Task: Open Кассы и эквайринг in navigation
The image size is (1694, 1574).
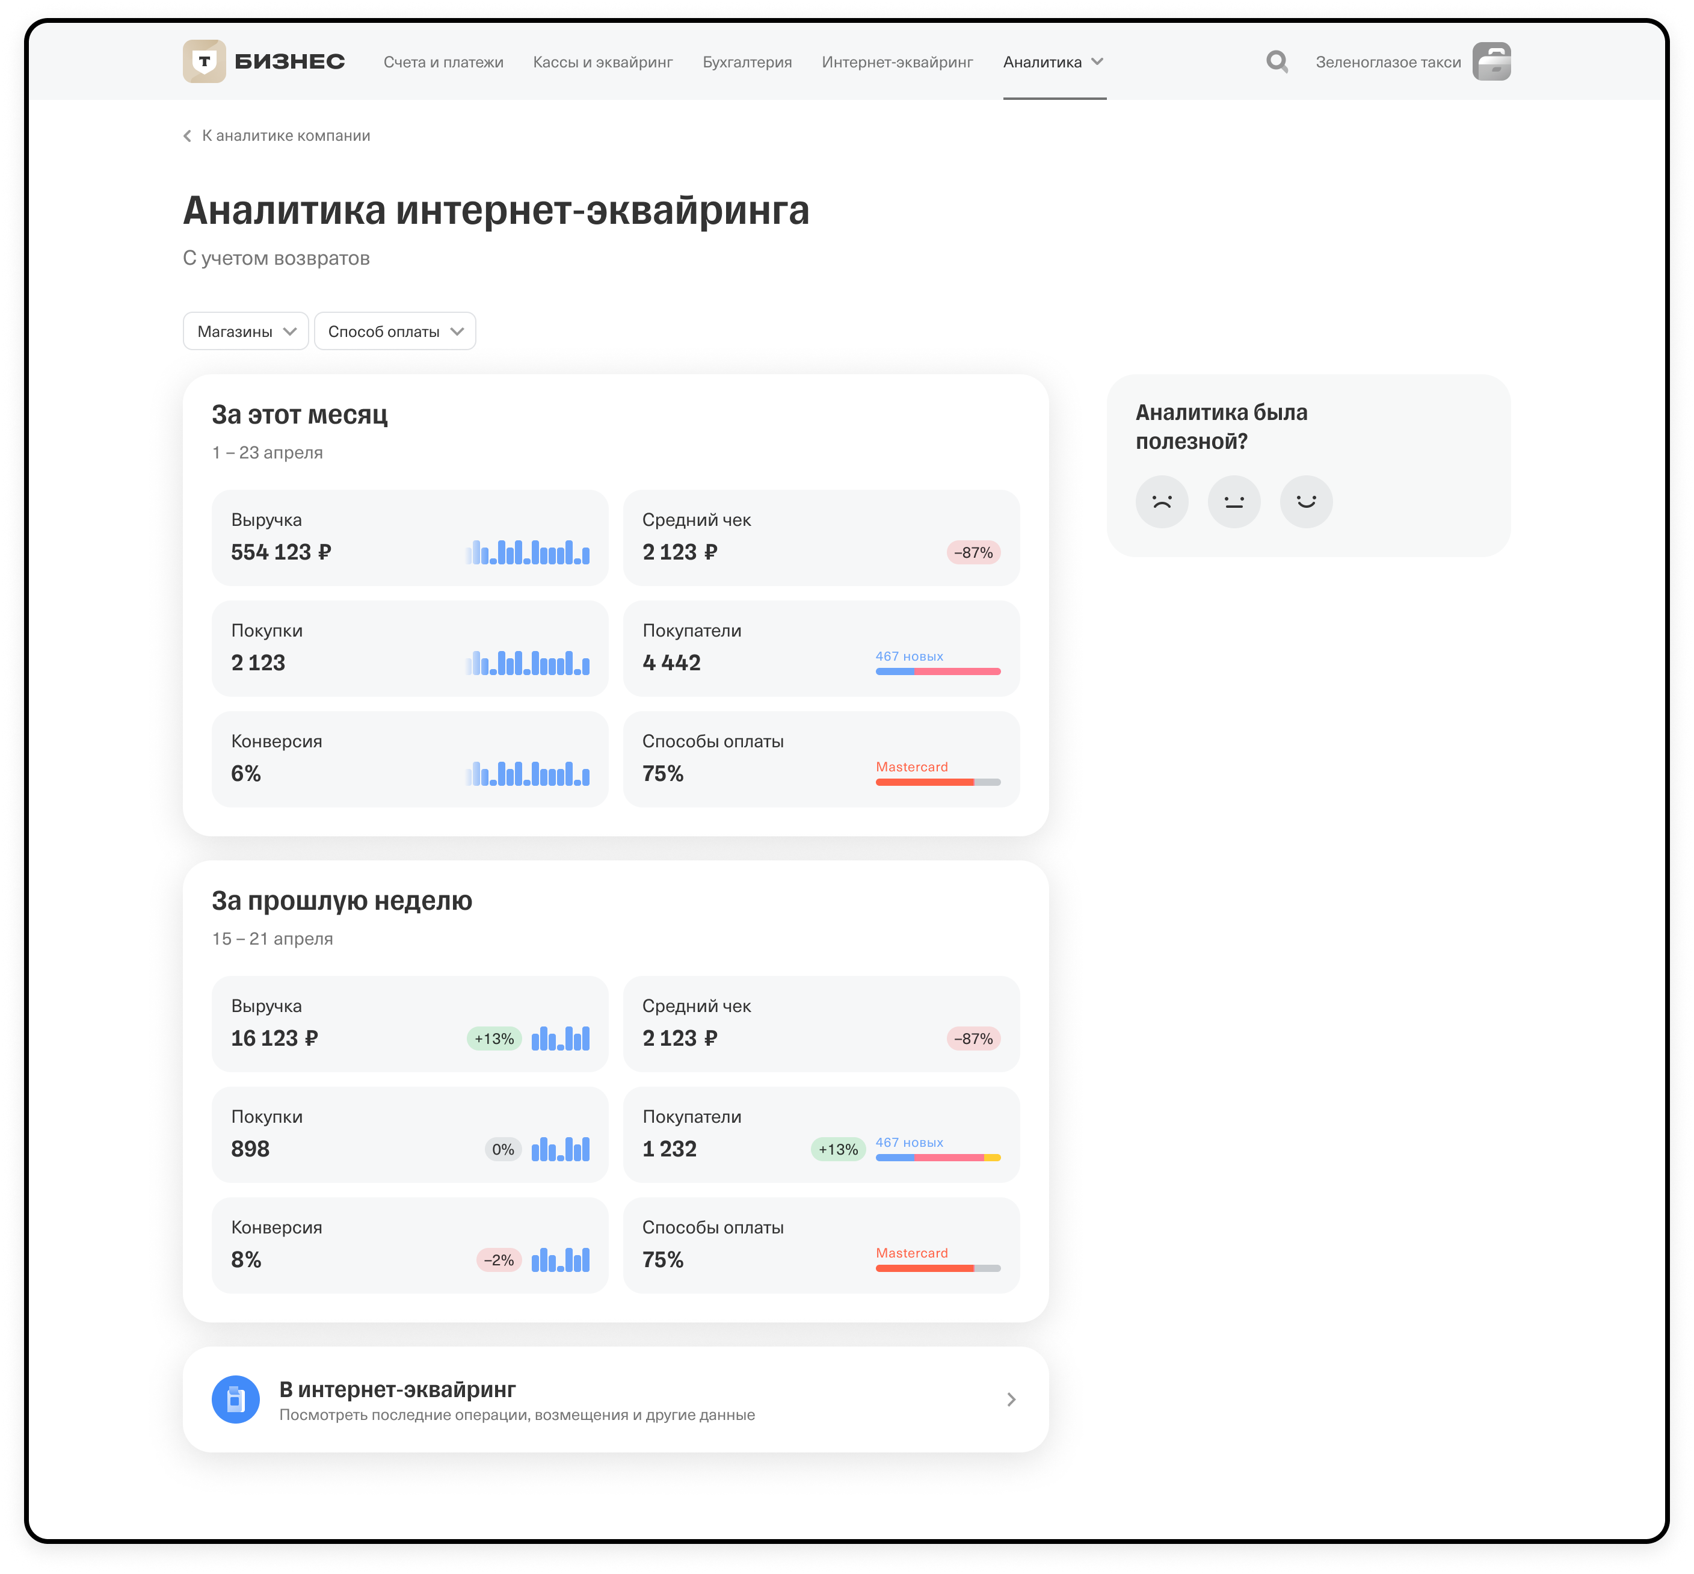Action: pos(602,62)
